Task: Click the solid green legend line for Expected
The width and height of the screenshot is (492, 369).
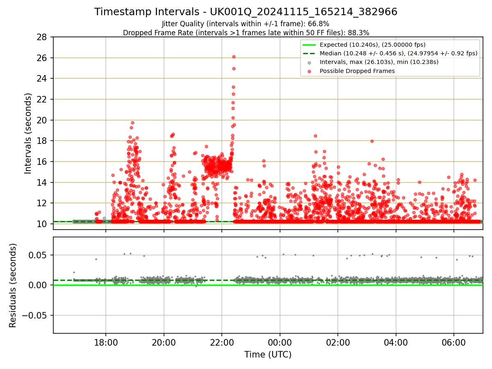Action: click(x=309, y=45)
